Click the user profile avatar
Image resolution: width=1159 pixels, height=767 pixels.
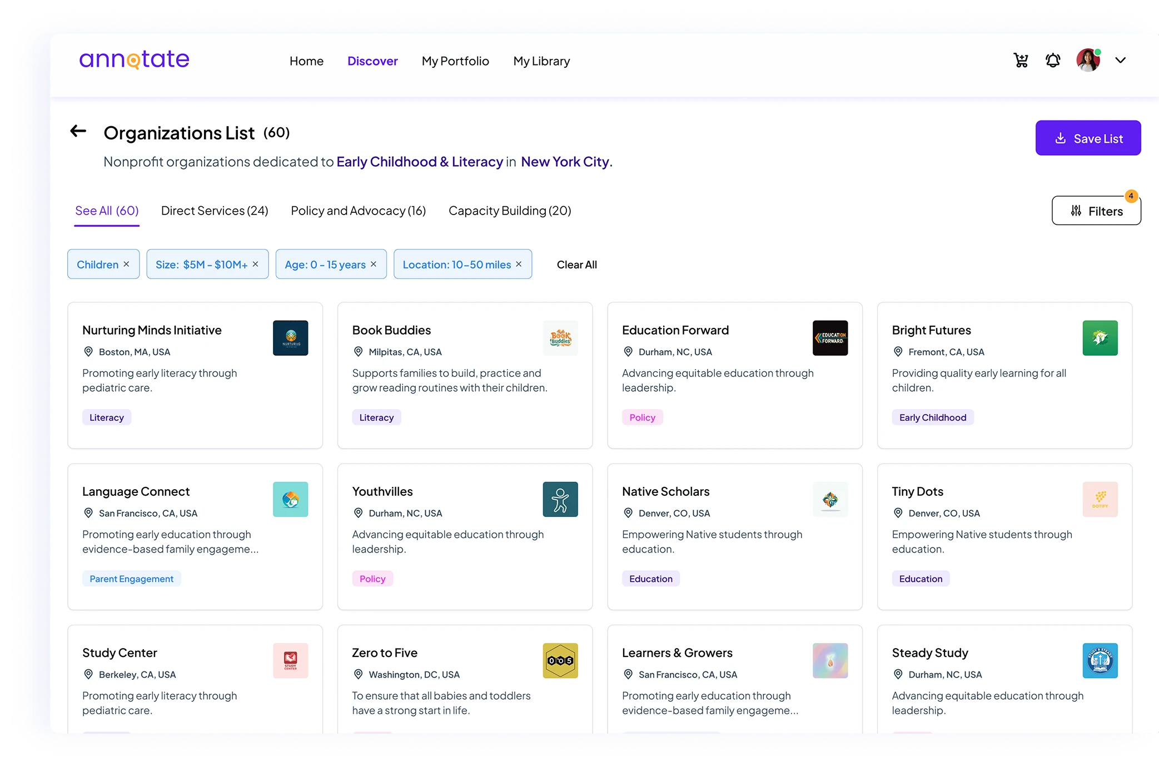(x=1088, y=61)
